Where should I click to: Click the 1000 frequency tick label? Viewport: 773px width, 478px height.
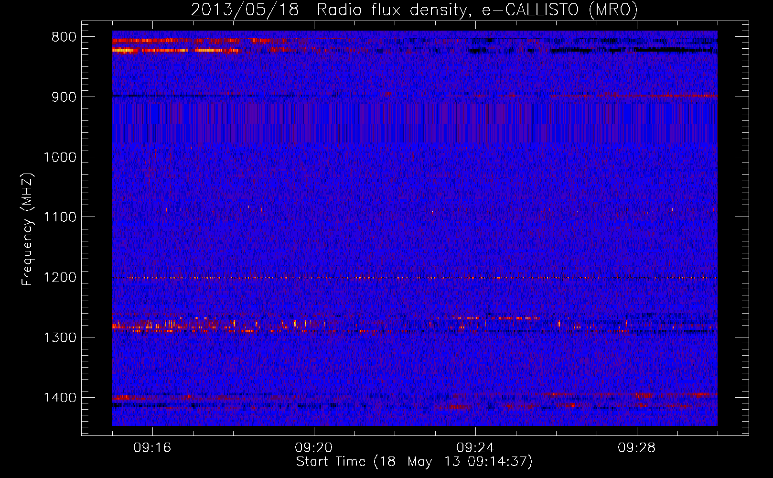[x=60, y=157]
